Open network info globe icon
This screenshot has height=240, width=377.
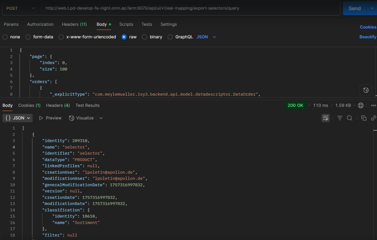click(x=361, y=105)
